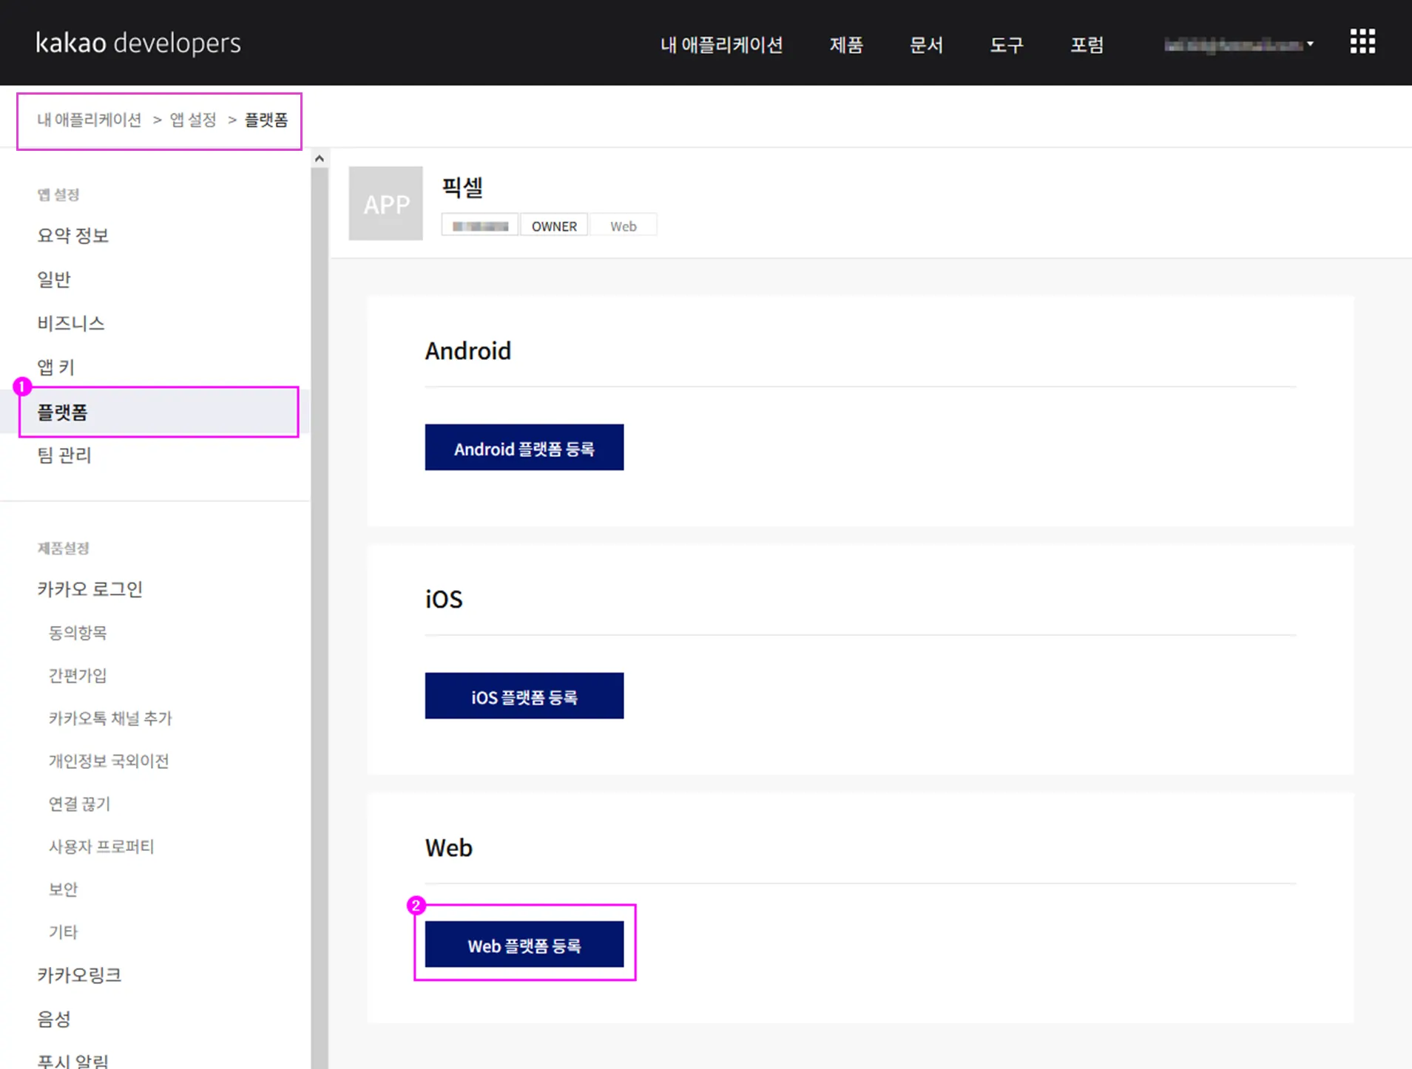This screenshot has width=1412, height=1069.
Task: Open 간편가입 sub-item
Action: 78,676
